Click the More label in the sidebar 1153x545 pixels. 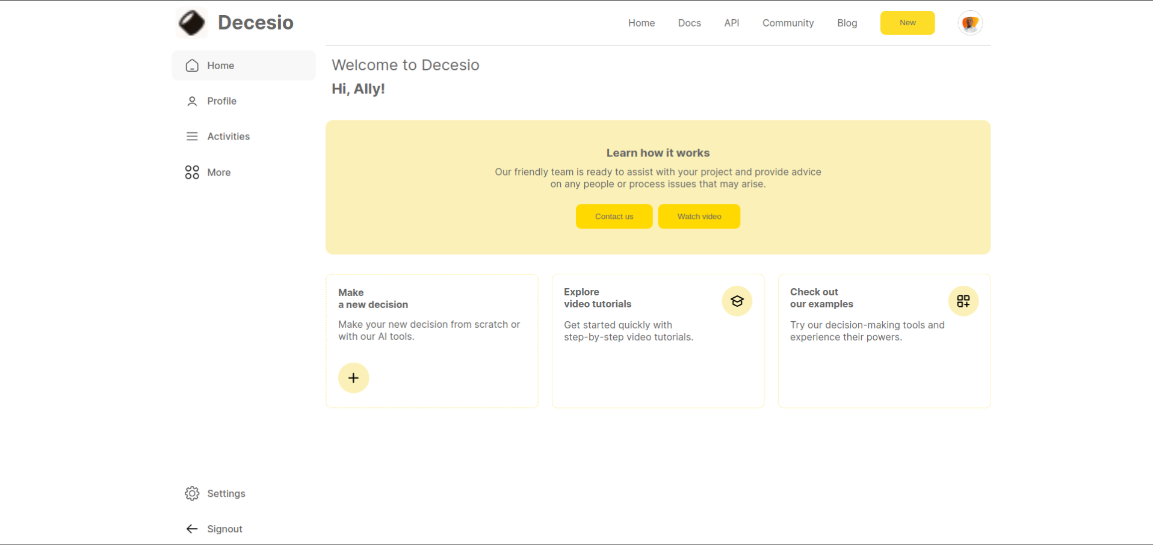click(x=219, y=173)
